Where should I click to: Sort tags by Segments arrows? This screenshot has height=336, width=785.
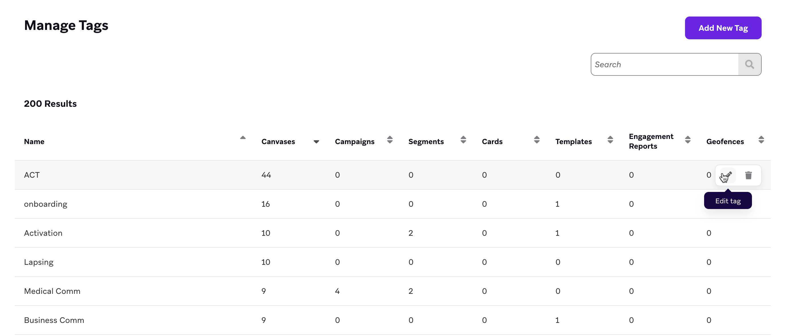point(463,140)
